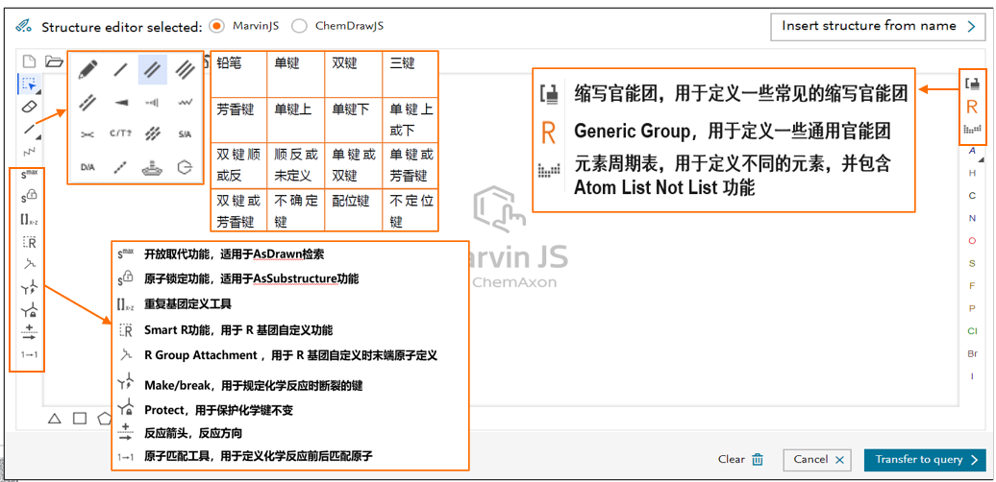Pick the Eraser tool in left toolbar
The width and height of the screenshot is (996, 482).
point(29,107)
